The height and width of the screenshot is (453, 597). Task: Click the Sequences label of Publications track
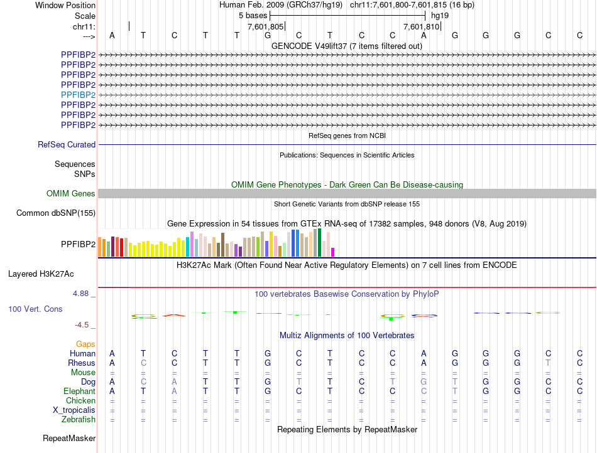75,164
